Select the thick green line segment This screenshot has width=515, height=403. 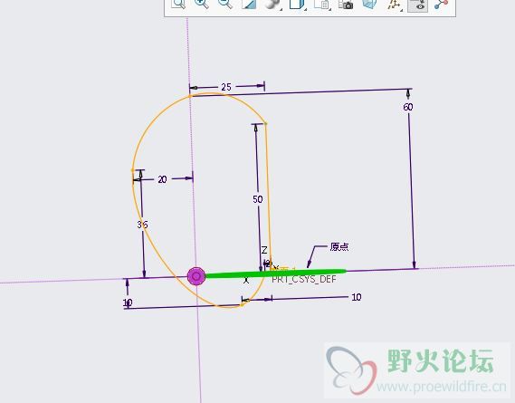(x=275, y=273)
